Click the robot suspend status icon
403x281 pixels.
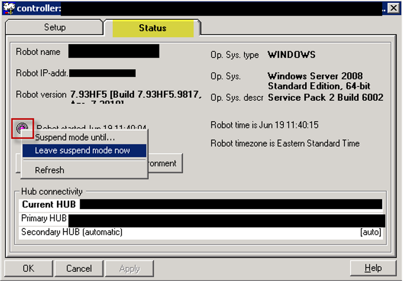(22, 128)
